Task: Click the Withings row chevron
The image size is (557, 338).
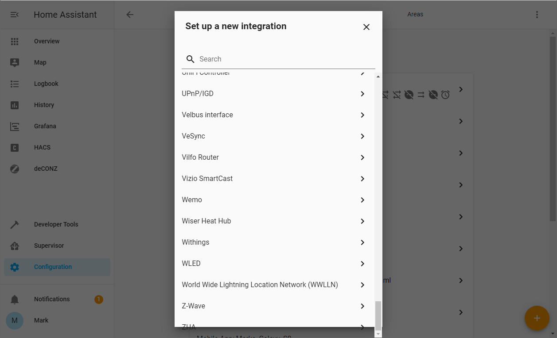Action: click(x=362, y=242)
